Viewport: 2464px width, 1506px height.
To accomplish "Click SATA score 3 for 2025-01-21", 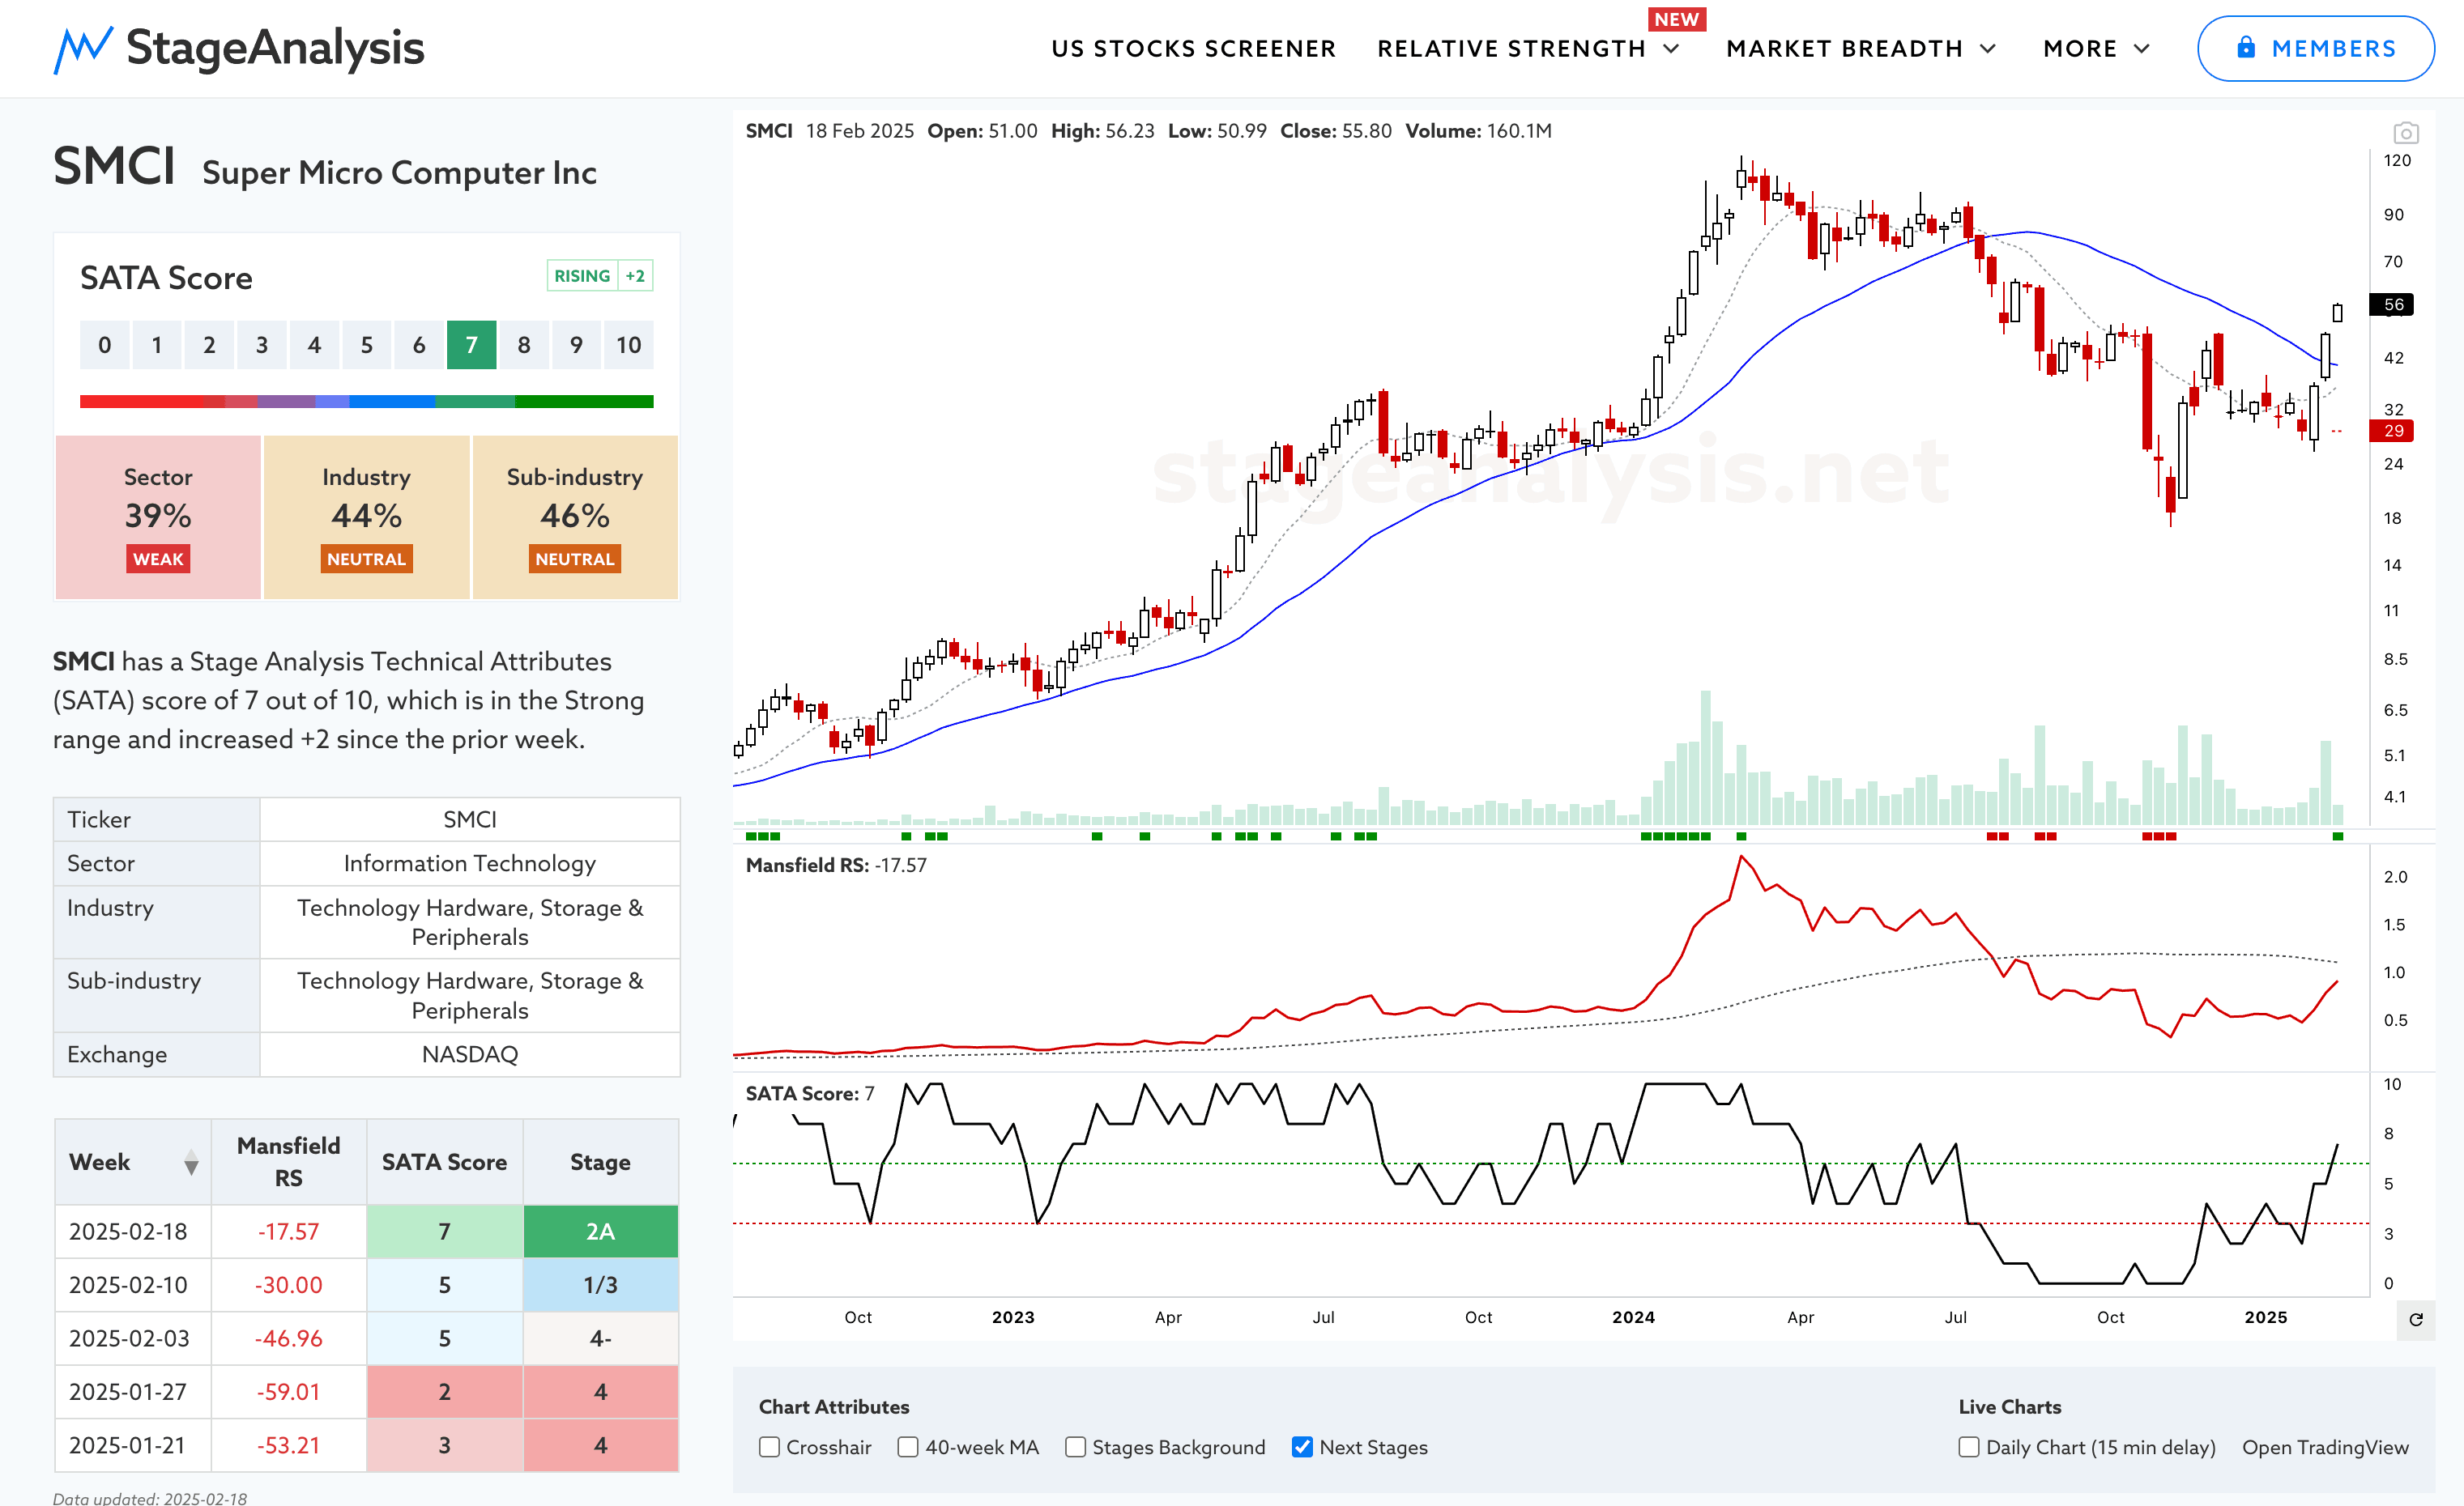I will pos(444,1445).
